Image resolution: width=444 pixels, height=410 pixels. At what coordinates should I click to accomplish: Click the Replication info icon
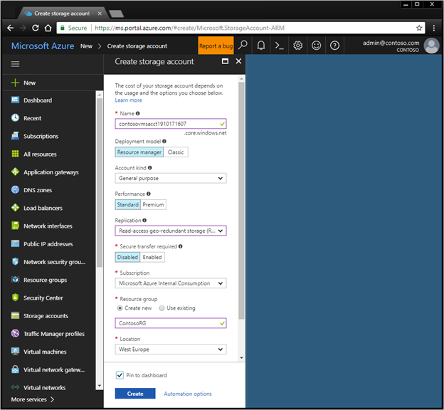(144, 220)
